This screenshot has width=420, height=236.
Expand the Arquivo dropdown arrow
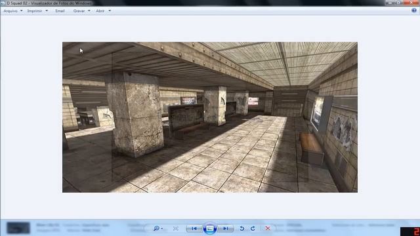[x=22, y=11]
